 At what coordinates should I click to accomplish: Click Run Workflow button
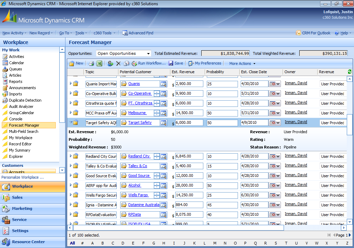pos(149,63)
